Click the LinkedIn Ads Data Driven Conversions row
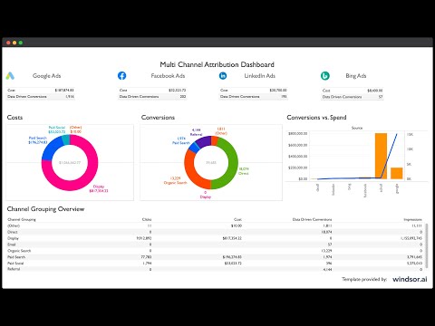This screenshot has width=435, height=326. pos(253,97)
